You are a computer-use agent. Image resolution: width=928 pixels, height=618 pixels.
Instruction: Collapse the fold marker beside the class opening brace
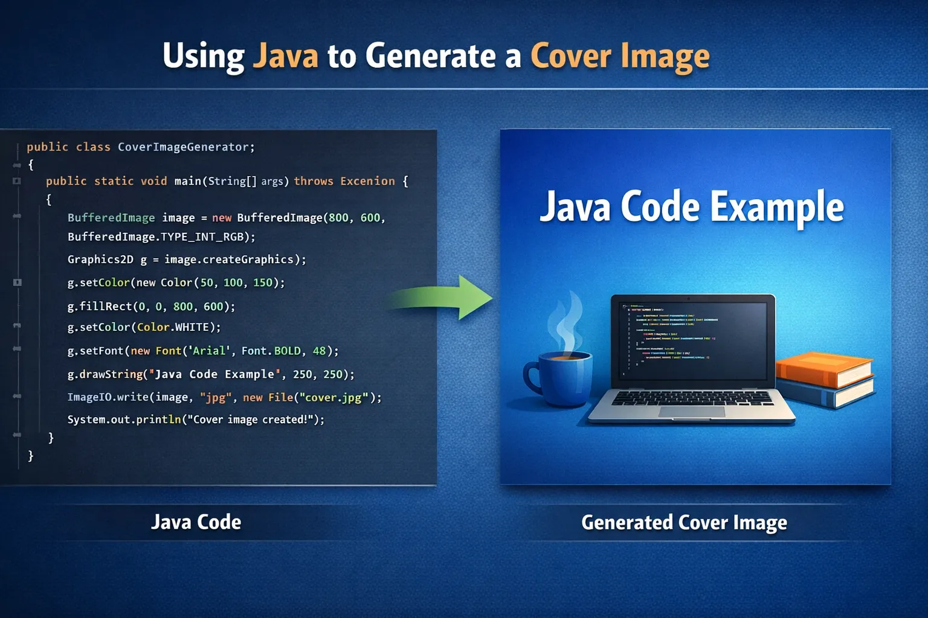17,165
